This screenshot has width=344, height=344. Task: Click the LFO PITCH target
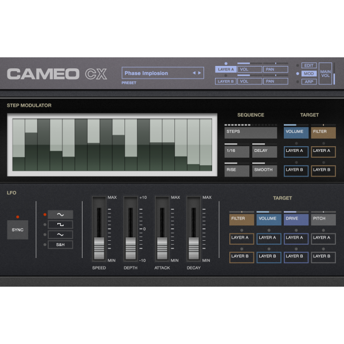pyautogui.click(x=323, y=220)
